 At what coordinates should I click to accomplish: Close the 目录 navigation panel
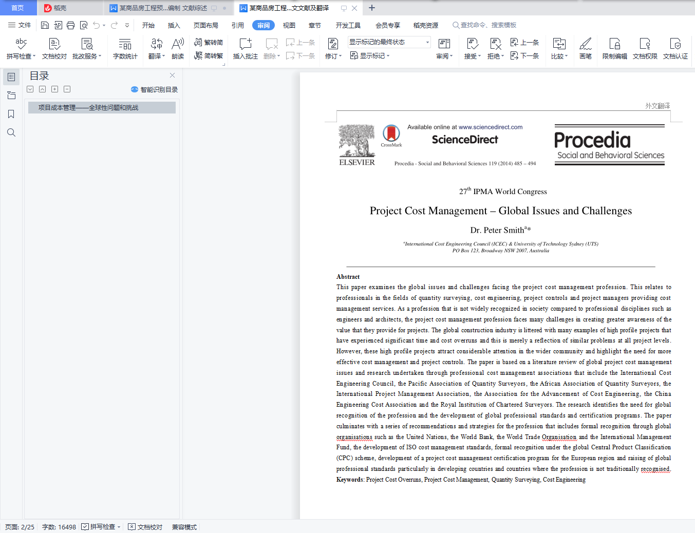coord(172,75)
